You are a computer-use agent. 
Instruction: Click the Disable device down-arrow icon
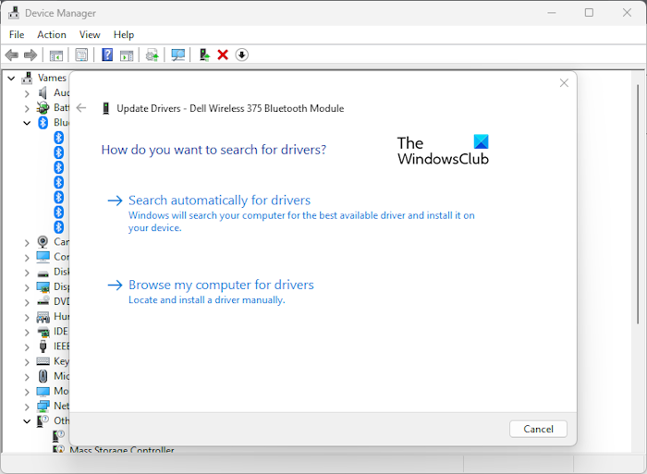point(242,55)
